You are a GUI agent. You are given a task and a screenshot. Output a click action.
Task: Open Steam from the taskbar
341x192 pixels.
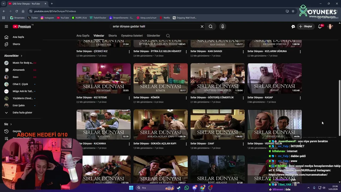pos(178,188)
